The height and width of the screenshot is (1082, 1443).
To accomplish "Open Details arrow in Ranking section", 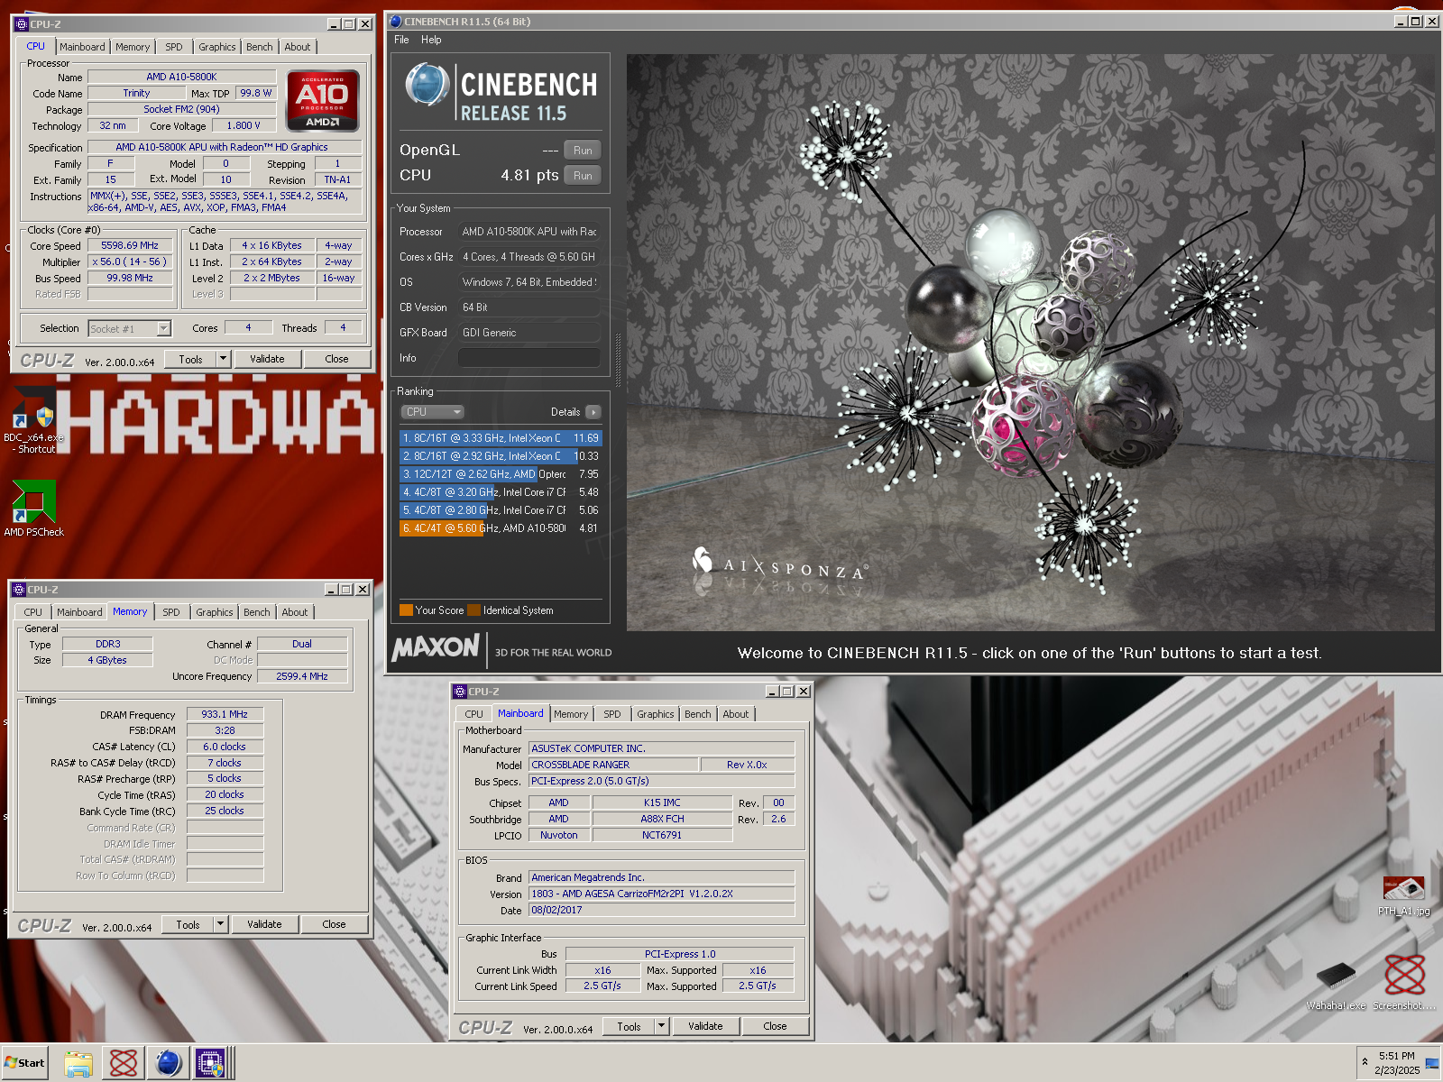I will click(x=593, y=412).
